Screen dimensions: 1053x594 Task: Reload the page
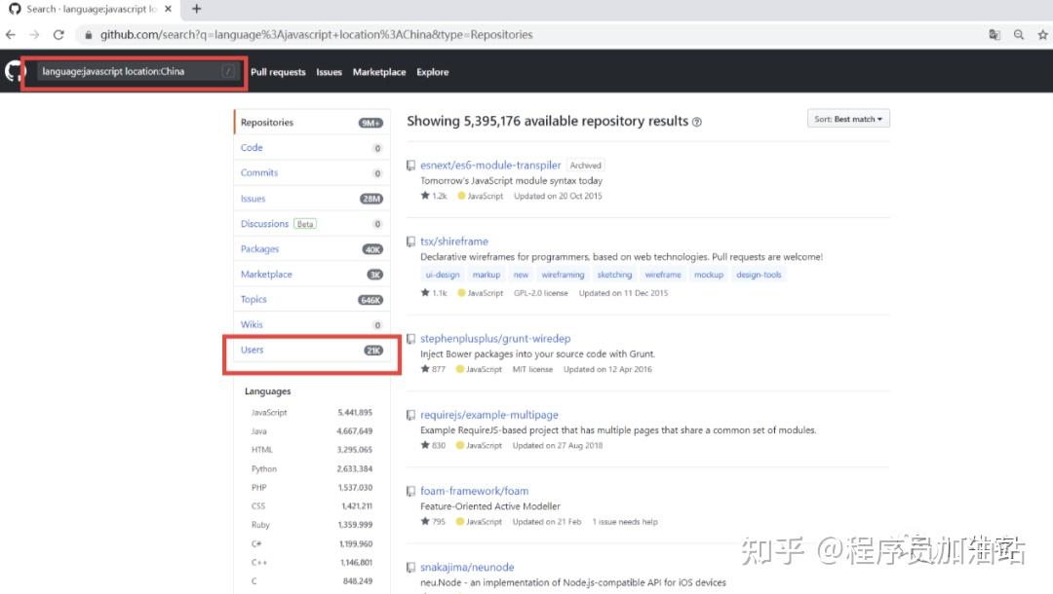pos(58,34)
